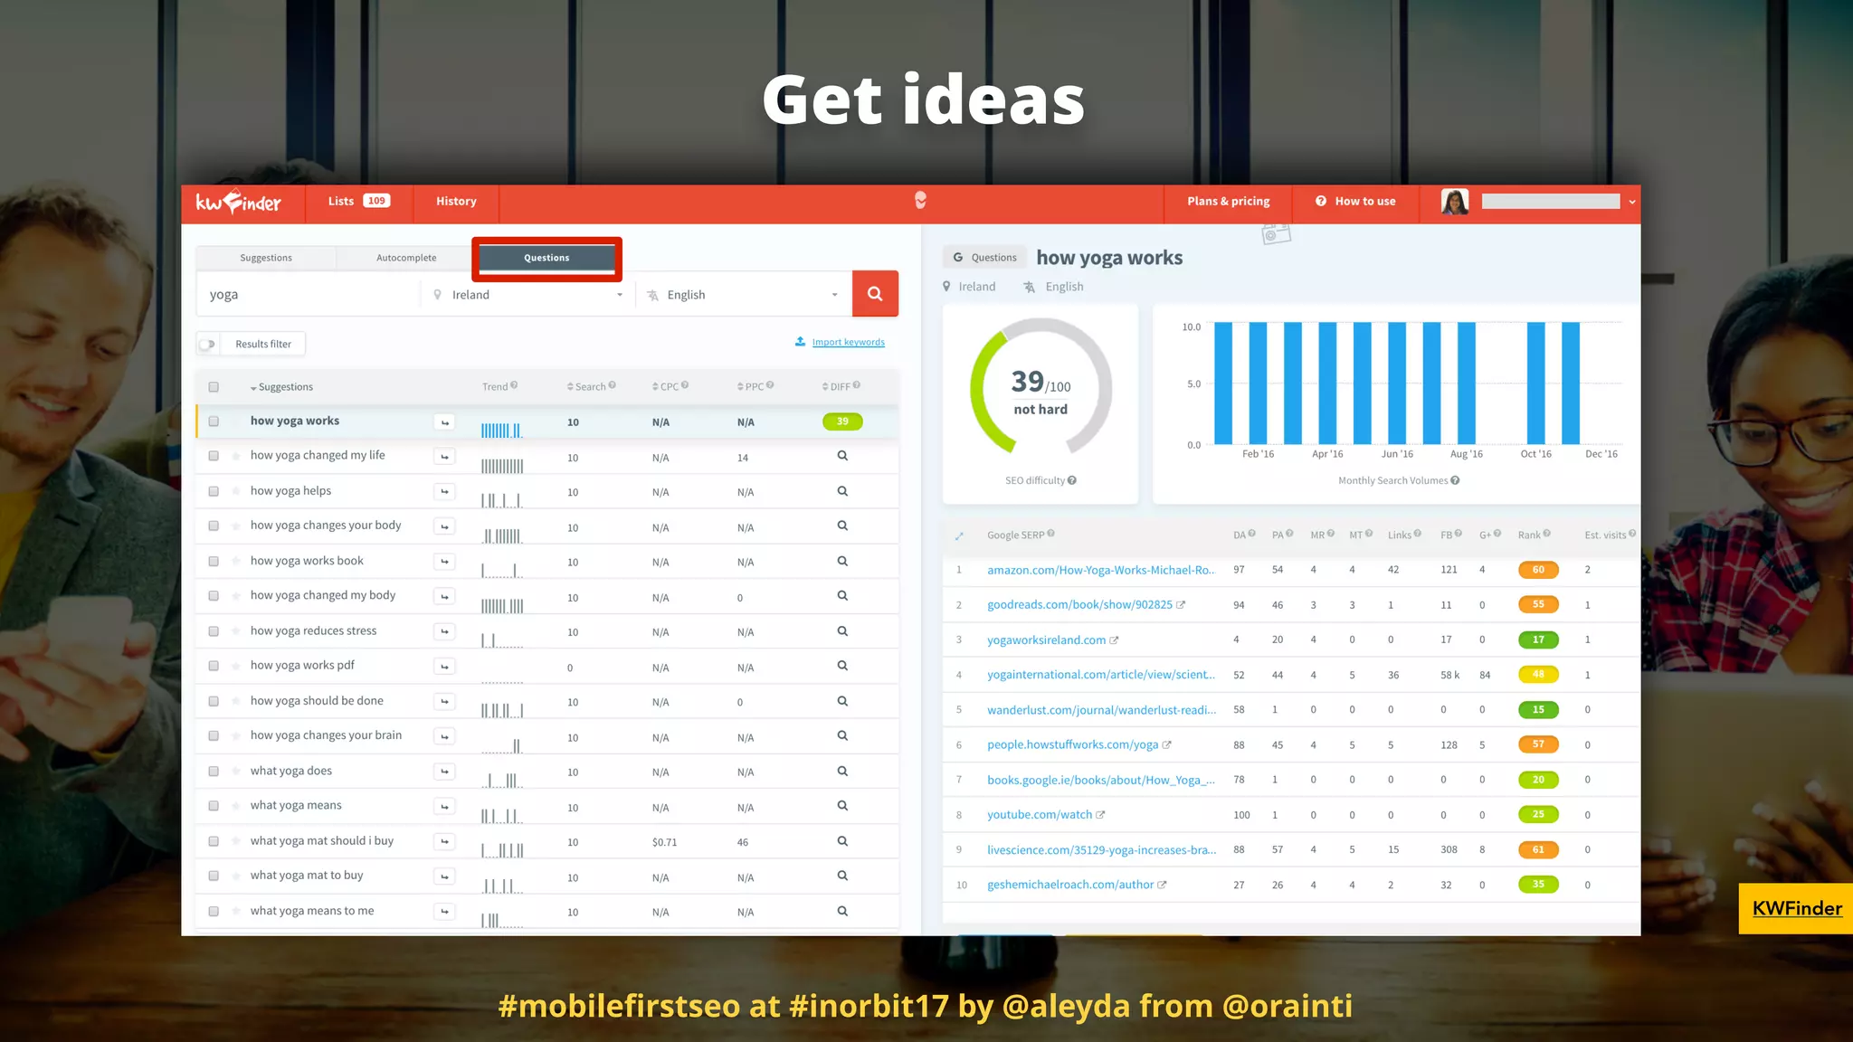The image size is (1853, 1042).
Task: Select the Questions tab
Action: click(546, 258)
